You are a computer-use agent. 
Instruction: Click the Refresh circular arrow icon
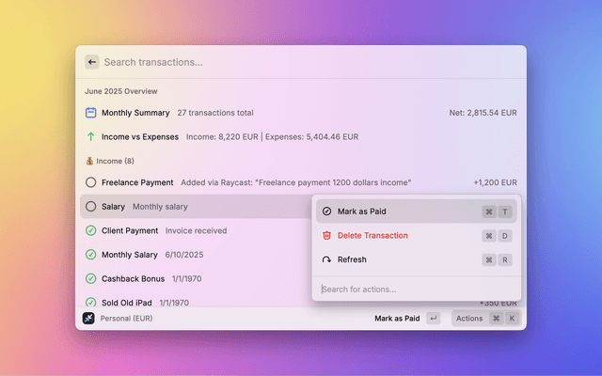click(326, 259)
